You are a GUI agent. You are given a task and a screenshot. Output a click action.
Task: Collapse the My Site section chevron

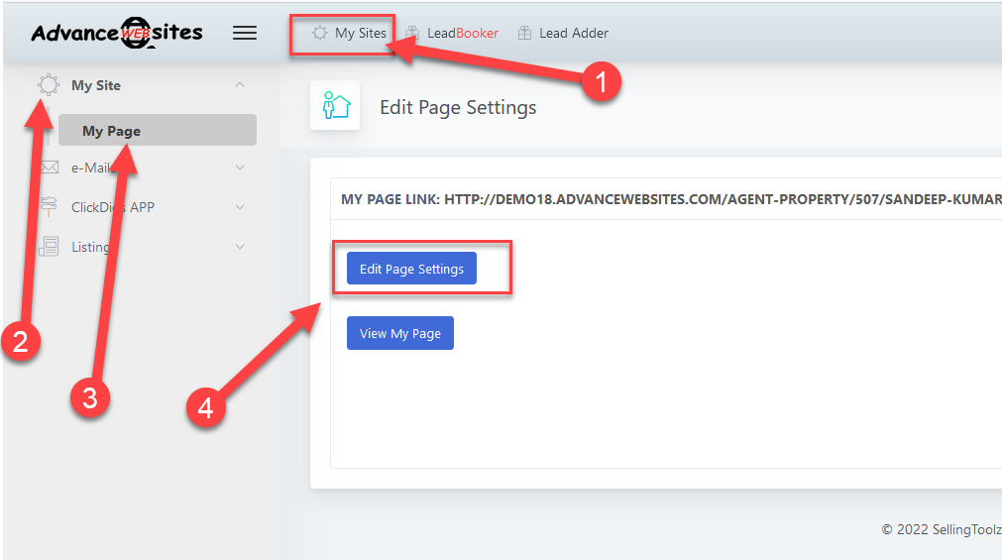click(240, 85)
